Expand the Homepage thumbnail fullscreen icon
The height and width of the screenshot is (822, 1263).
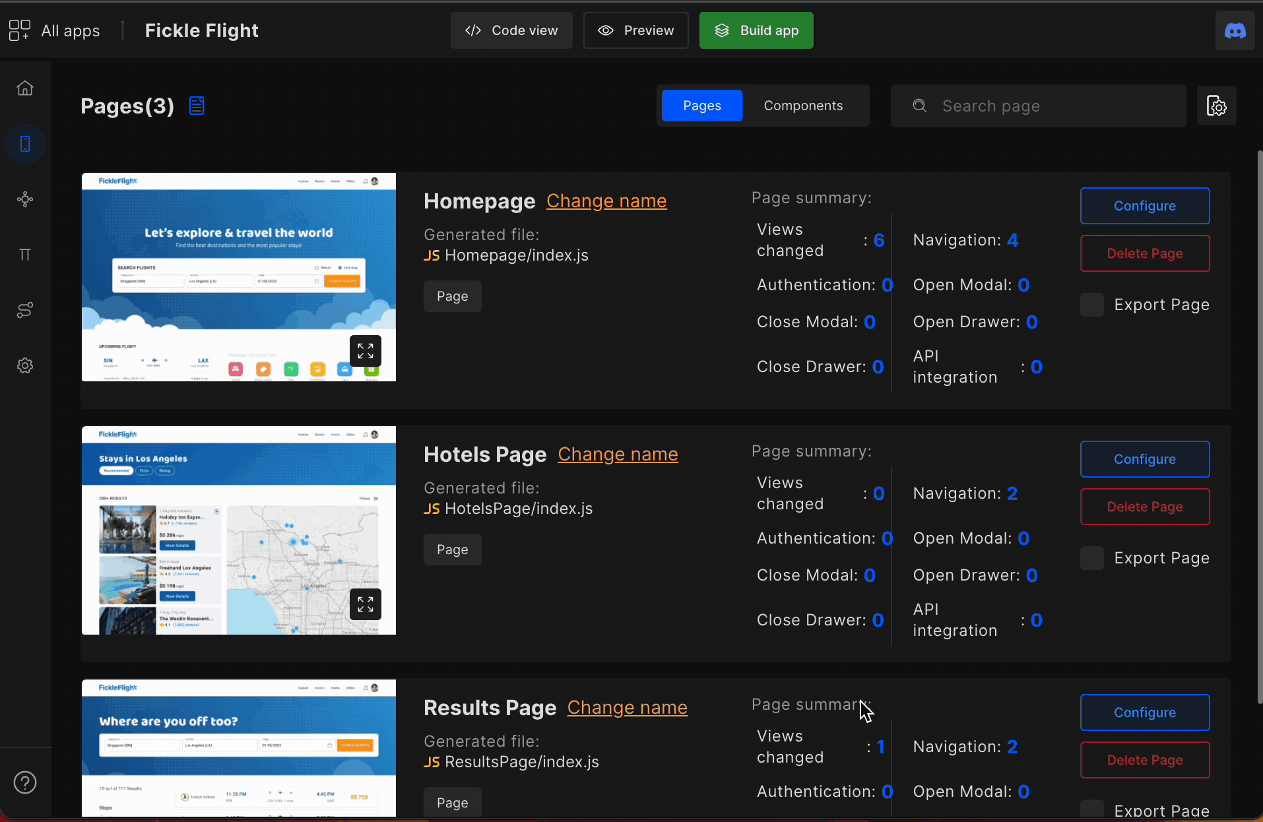pos(366,351)
